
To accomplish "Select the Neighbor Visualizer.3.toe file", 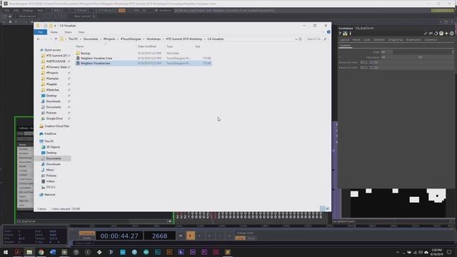I will click(x=96, y=59).
